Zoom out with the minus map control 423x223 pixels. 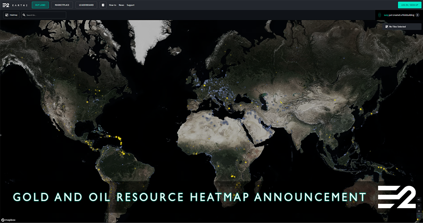419,216
